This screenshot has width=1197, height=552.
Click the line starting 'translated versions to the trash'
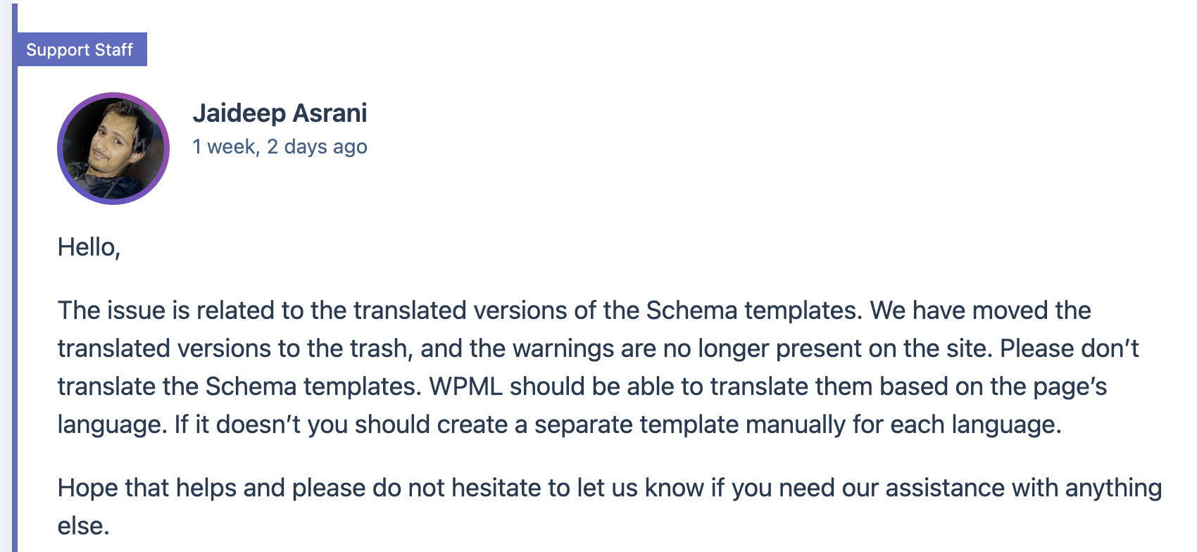598,349
